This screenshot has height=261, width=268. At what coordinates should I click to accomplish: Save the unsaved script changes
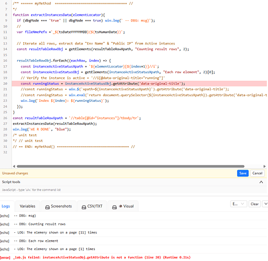242,173
